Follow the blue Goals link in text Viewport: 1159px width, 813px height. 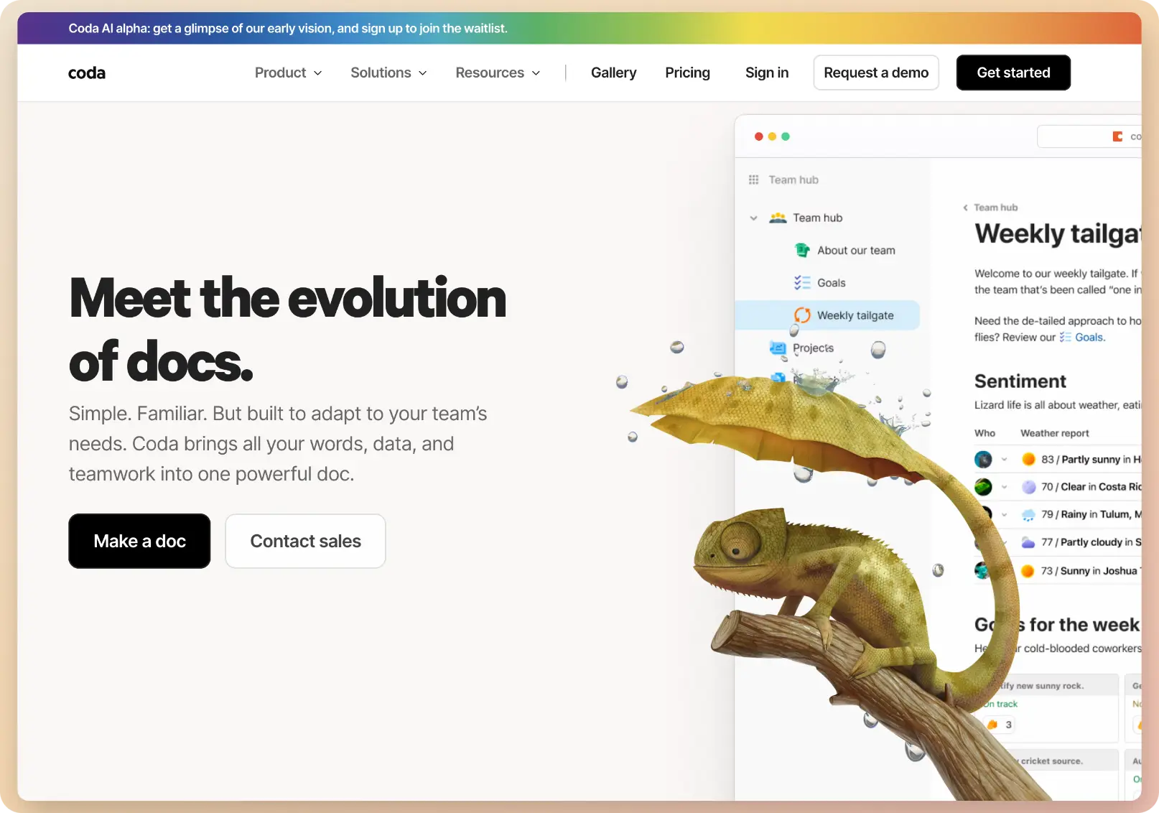[1089, 338]
